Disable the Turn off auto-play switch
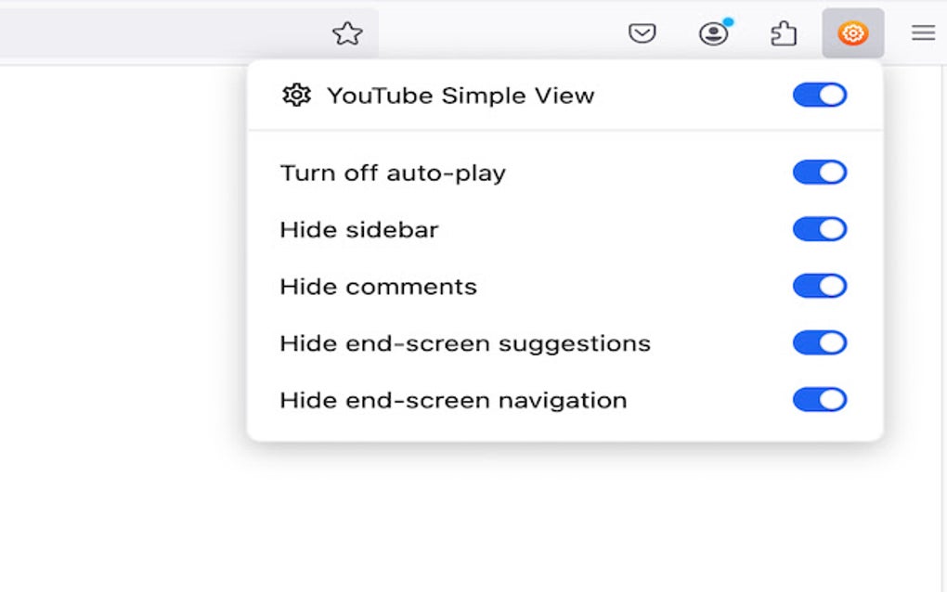Viewport: 947px width, 592px height. pos(819,173)
